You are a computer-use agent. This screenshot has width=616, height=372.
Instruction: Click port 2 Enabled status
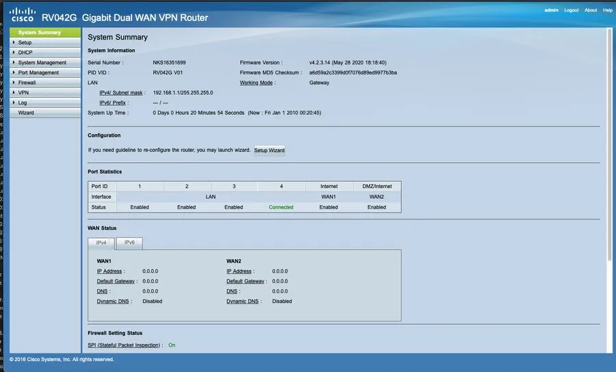(186, 207)
